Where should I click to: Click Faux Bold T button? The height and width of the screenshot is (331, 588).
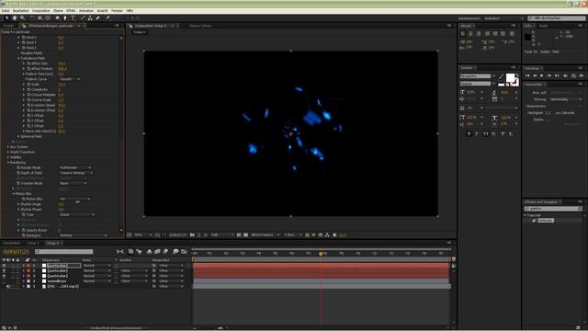(469, 133)
